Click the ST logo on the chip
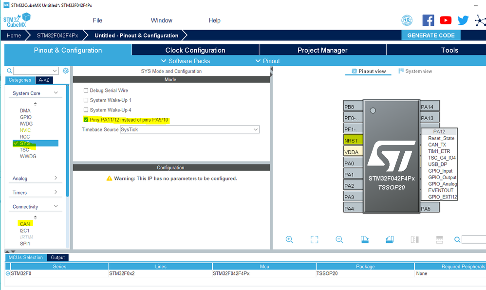The width and height of the screenshot is (486, 290). click(392, 156)
